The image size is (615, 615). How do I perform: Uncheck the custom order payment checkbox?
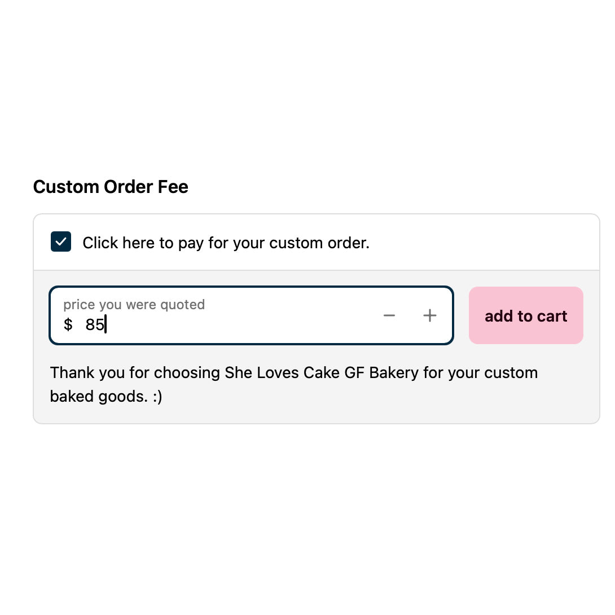pos(61,242)
